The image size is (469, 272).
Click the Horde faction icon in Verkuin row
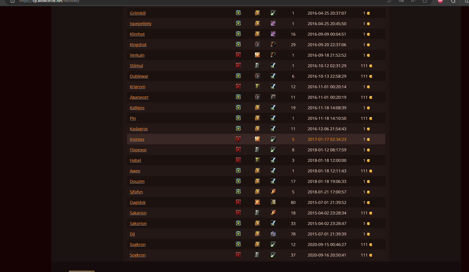(x=238, y=55)
